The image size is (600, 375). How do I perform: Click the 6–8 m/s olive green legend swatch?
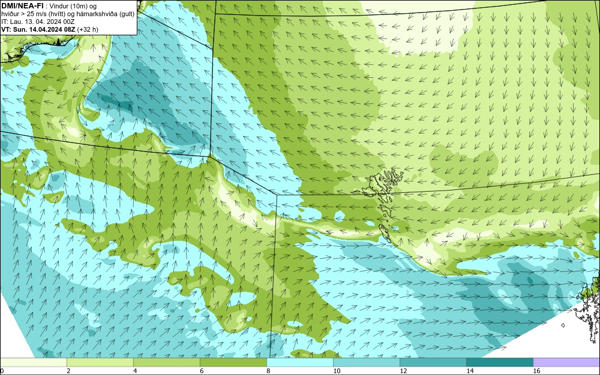233,362
